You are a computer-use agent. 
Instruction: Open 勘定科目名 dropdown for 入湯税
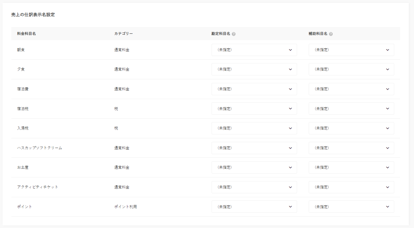point(254,128)
